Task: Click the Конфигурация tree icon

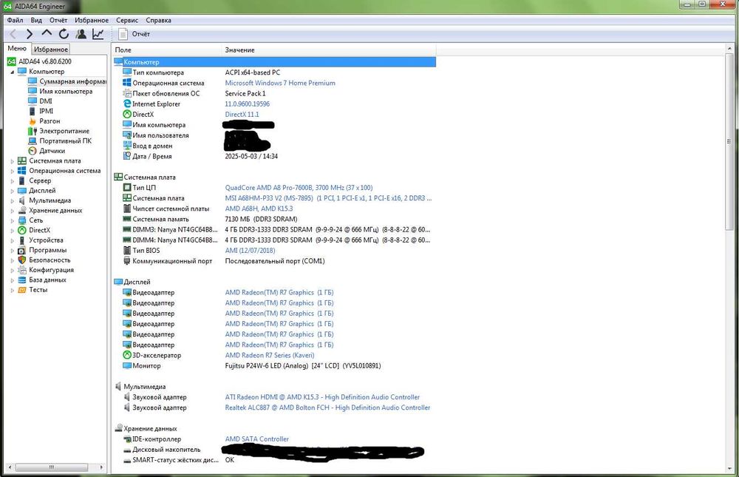Action: click(21, 270)
